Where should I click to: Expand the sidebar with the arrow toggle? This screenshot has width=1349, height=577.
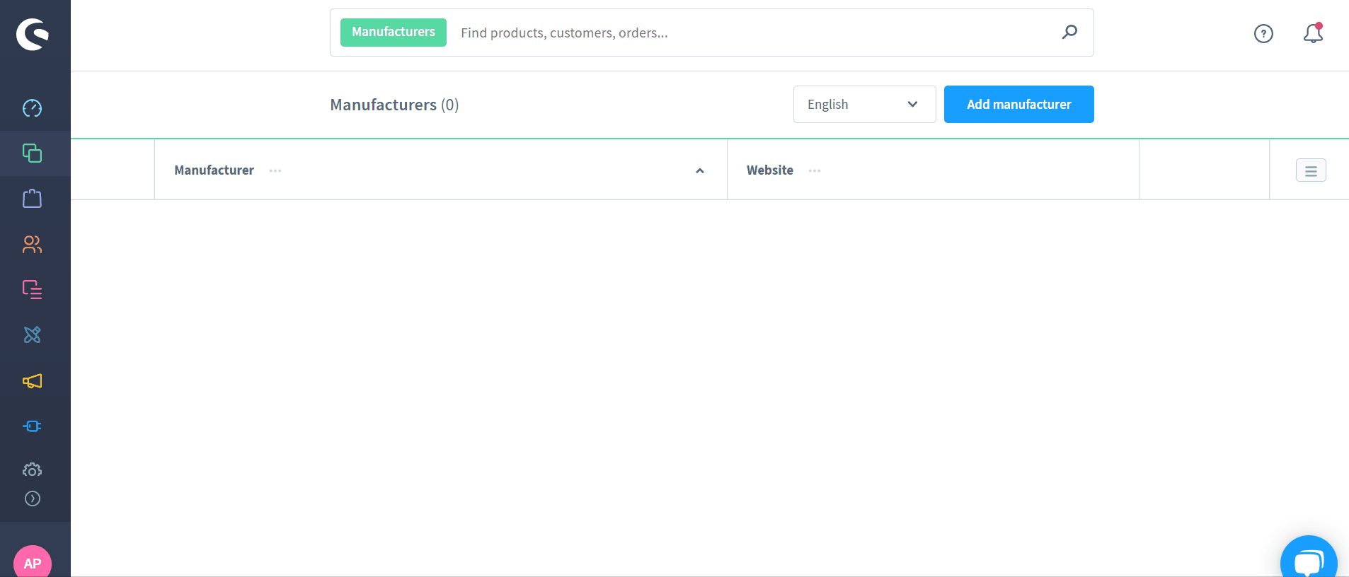33,499
